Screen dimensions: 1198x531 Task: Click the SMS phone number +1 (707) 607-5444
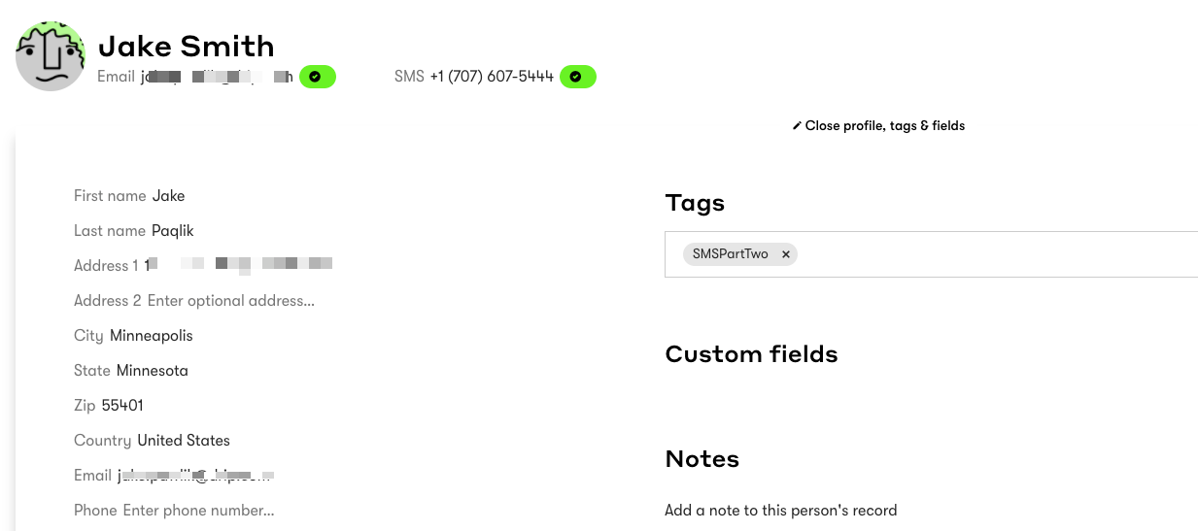pos(492,77)
